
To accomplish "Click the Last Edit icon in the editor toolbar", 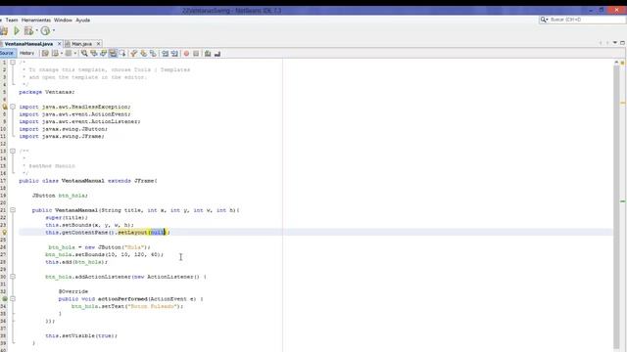I will pos(45,54).
